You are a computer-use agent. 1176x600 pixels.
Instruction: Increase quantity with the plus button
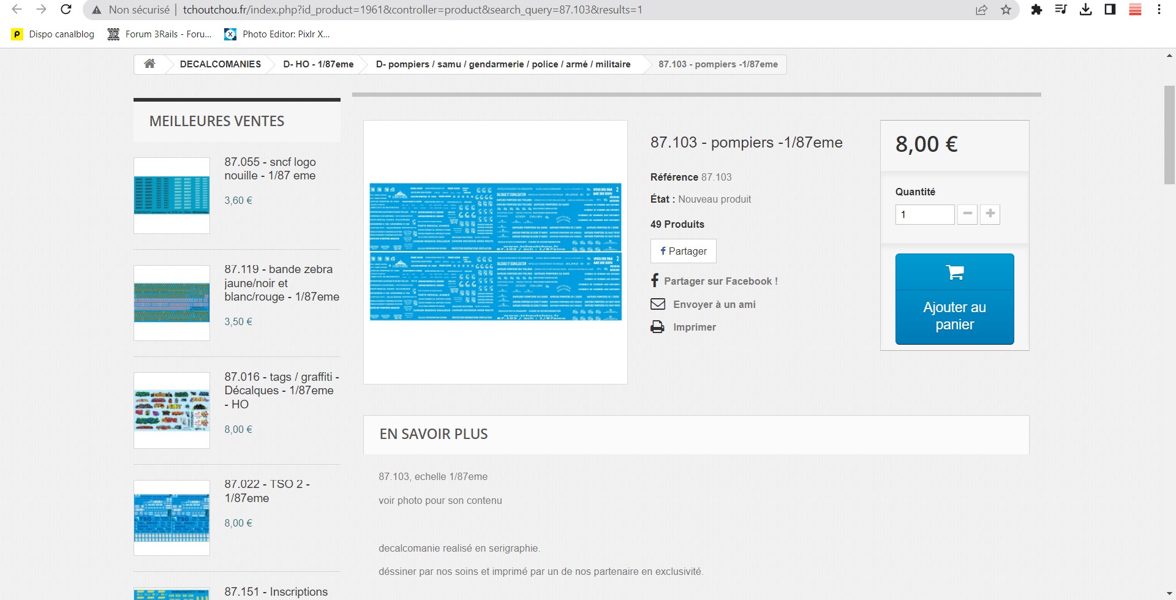(990, 214)
